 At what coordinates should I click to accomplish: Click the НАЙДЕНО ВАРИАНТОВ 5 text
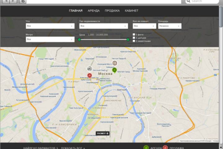tap(41, 148)
